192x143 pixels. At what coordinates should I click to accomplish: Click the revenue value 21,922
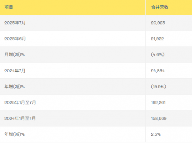click(x=157, y=39)
